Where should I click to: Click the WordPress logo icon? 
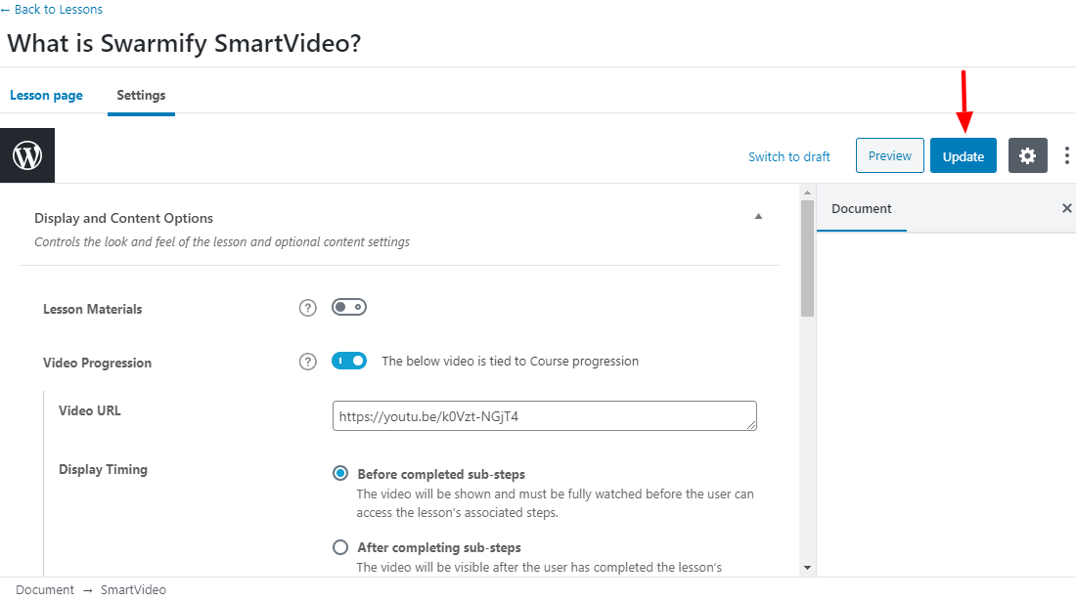pyautogui.click(x=27, y=155)
